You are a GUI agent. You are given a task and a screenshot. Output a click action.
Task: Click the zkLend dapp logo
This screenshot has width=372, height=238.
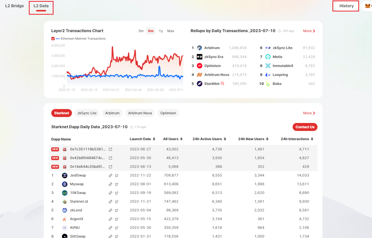click(x=64, y=210)
